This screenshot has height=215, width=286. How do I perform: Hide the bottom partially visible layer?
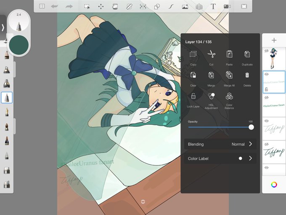click(267, 168)
